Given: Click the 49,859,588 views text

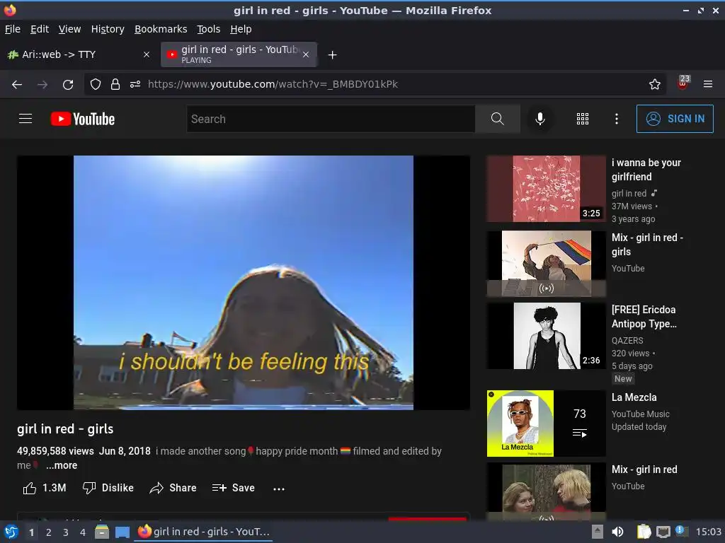Looking at the screenshot, I should click(55, 451).
